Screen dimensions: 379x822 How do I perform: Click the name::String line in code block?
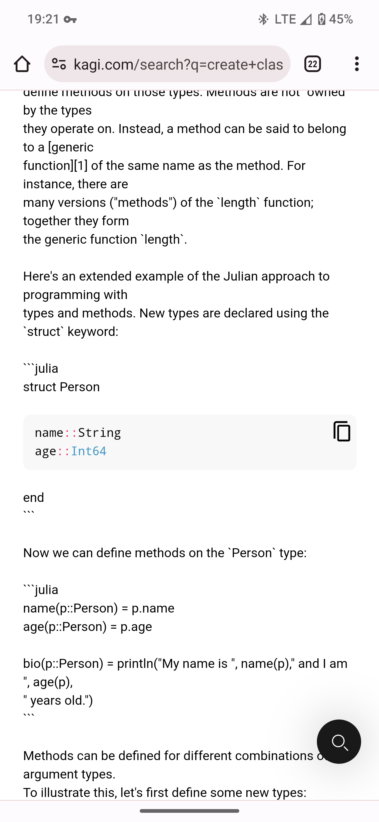[78, 432]
